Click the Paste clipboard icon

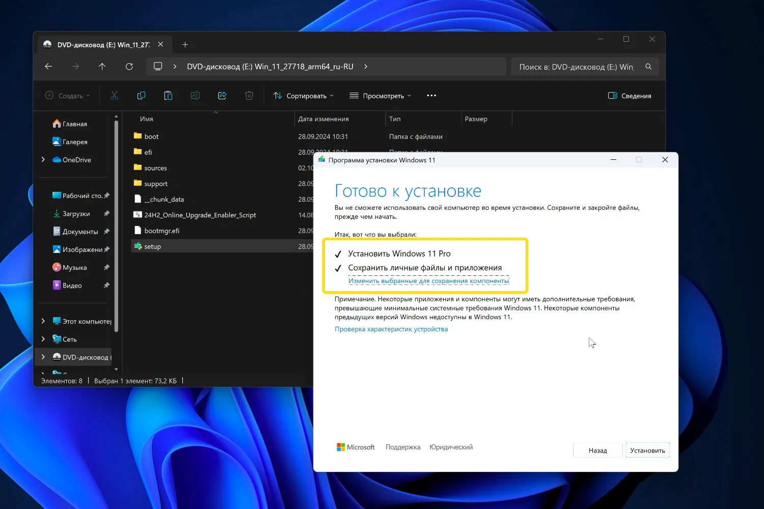point(168,96)
